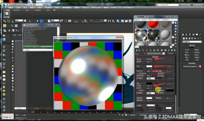This screenshot has height=121, width=204.
Task: Toggle the checkbox right of Fresnel reflections
Action: [157, 73]
